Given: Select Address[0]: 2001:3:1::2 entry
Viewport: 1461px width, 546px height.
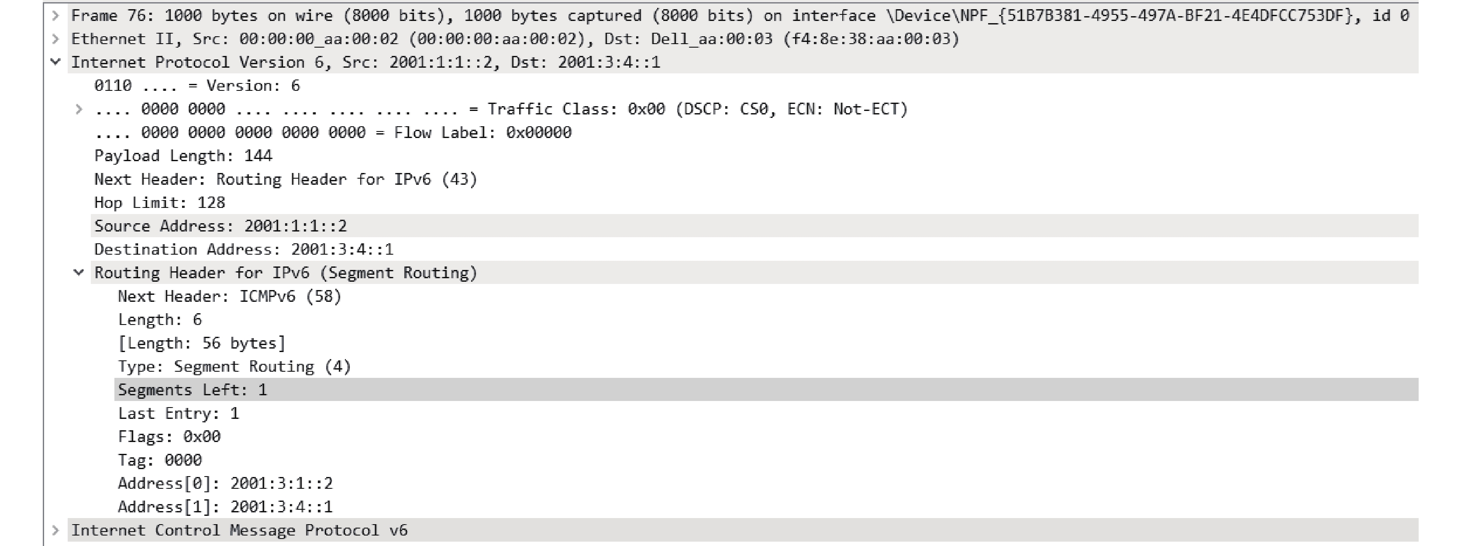Looking at the screenshot, I should (225, 484).
